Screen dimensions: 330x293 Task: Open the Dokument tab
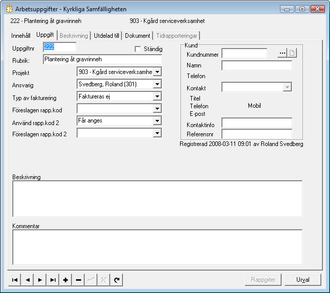[x=137, y=36]
